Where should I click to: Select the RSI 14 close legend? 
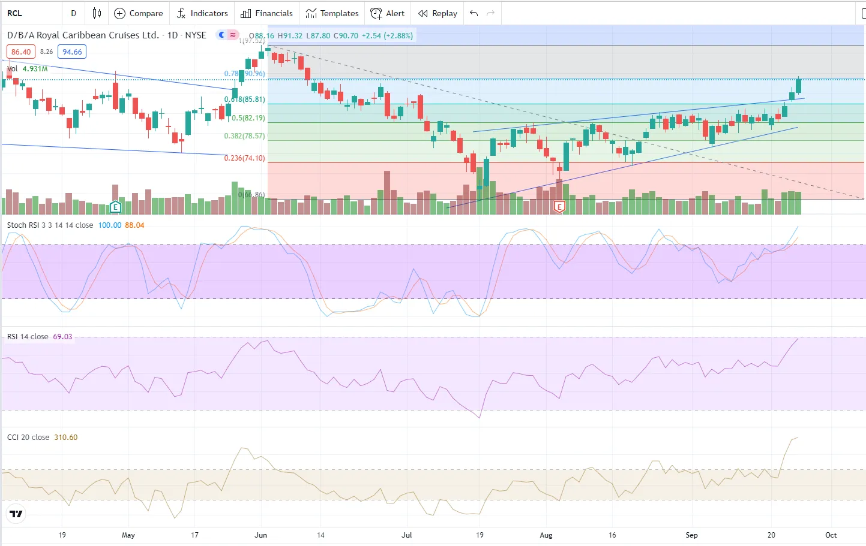tap(28, 337)
